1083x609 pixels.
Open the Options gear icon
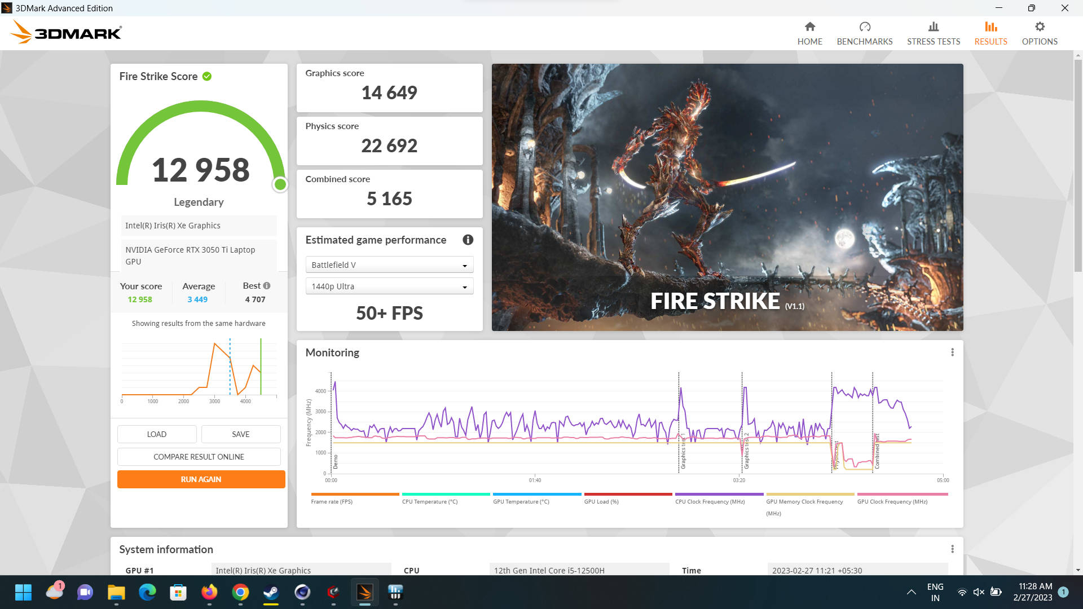(1039, 27)
